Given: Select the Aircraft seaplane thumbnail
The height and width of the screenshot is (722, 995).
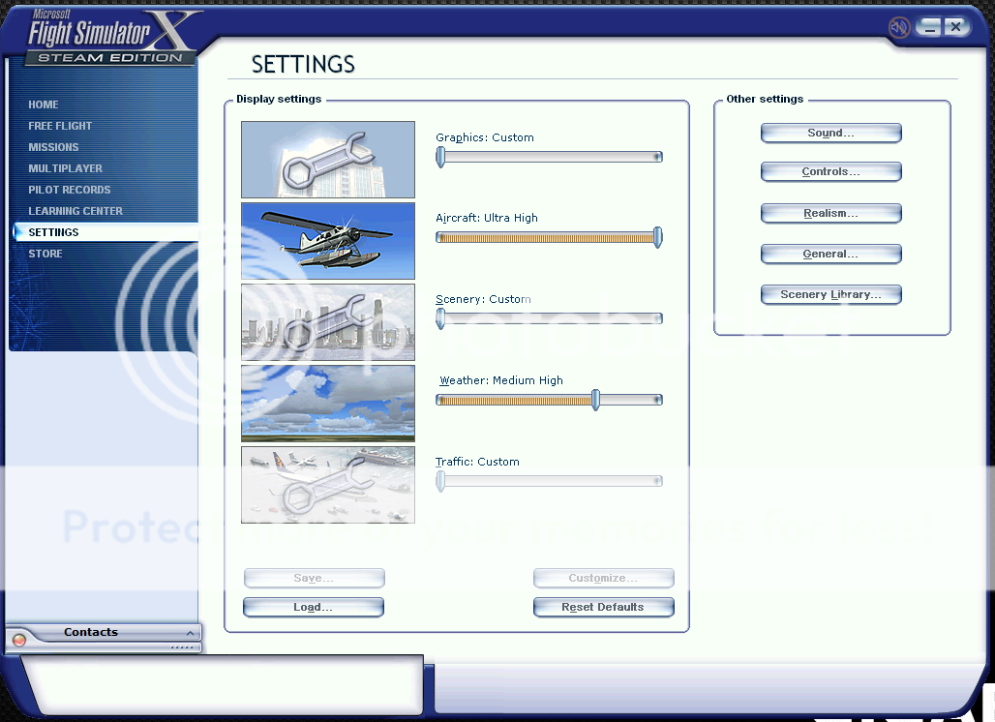Looking at the screenshot, I should click(x=327, y=240).
